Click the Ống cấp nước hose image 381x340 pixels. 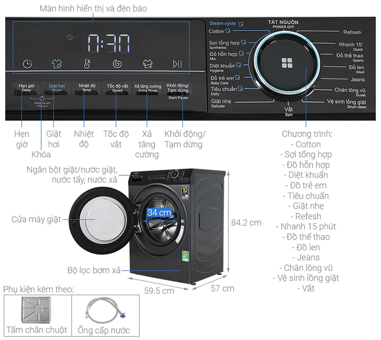click(105, 310)
